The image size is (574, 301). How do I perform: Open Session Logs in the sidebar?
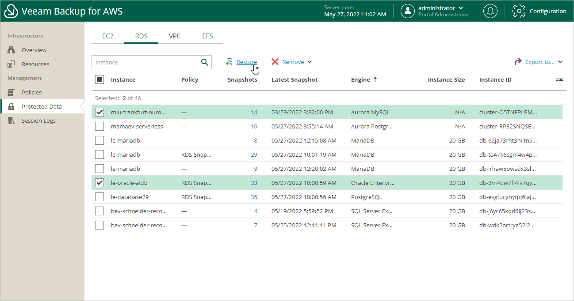(x=38, y=120)
